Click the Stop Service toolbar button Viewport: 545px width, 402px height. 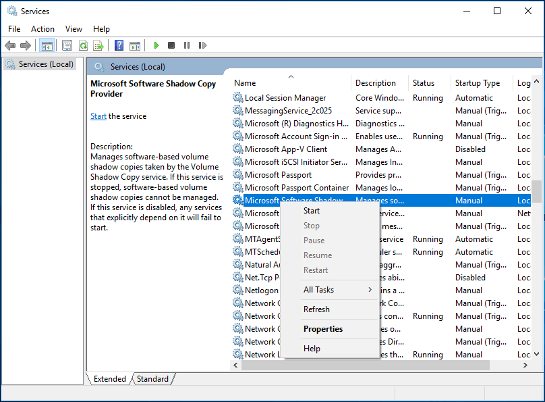[x=171, y=45]
